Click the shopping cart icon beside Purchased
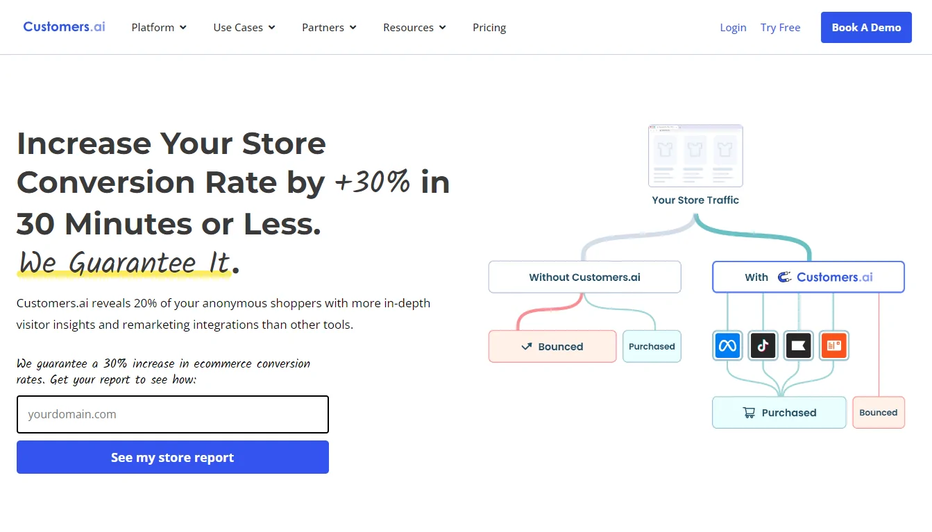The height and width of the screenshot is (532, 932). click(x=749, y=413)
